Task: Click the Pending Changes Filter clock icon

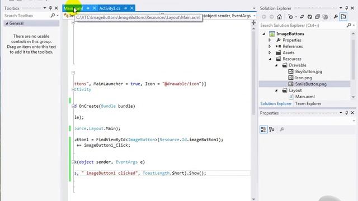Action: [x=290, y=17]
